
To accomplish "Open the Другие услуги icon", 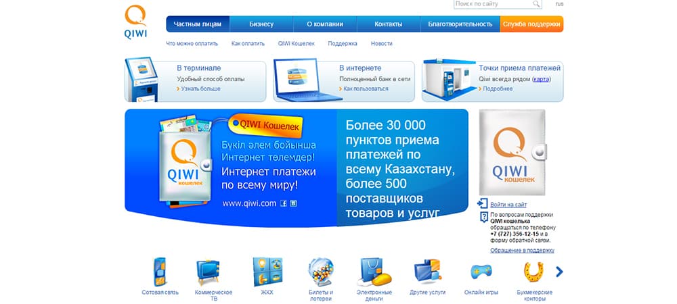I will pyautogui.click(x=427, y=272).
